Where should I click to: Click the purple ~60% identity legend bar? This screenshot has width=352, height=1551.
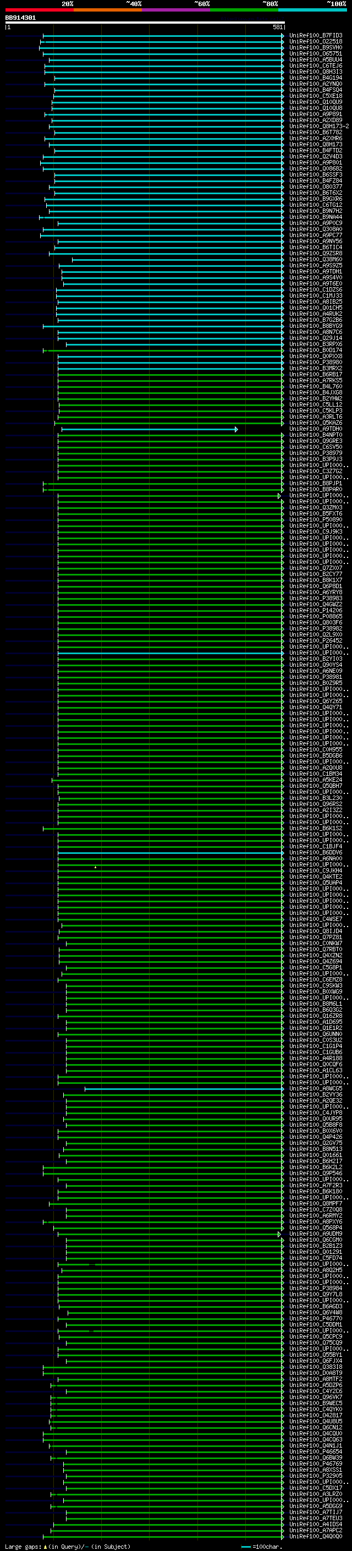(x=177, y=10)
